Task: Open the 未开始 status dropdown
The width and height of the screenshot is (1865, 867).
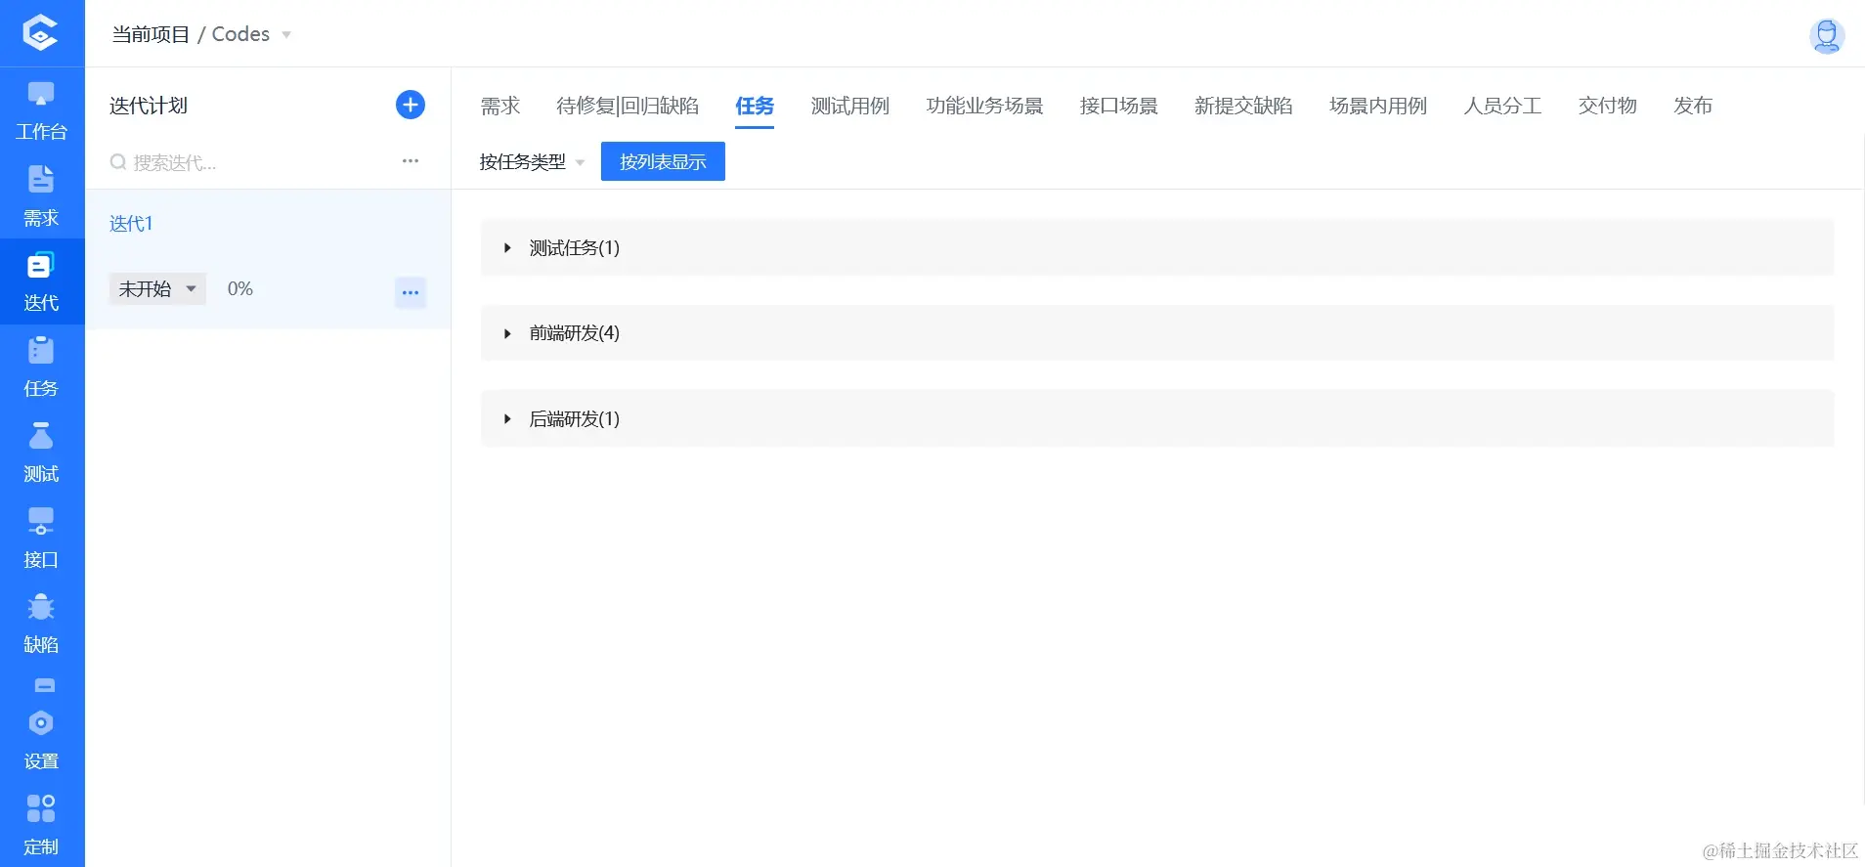Action: tap(157, 288)
